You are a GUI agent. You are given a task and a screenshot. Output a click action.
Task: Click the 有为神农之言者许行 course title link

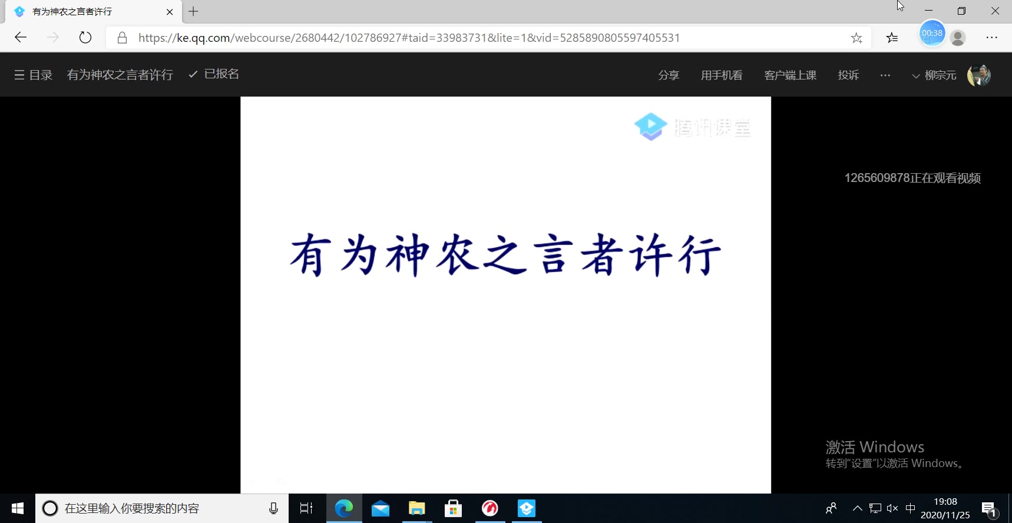[120, 75]
